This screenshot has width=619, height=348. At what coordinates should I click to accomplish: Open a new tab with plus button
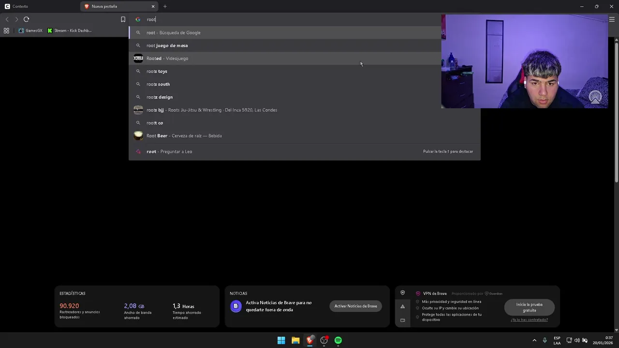click(165, 6)
